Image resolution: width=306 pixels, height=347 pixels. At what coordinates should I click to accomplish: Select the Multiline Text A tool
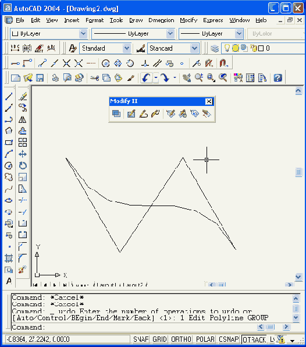[x=9, y=281]
